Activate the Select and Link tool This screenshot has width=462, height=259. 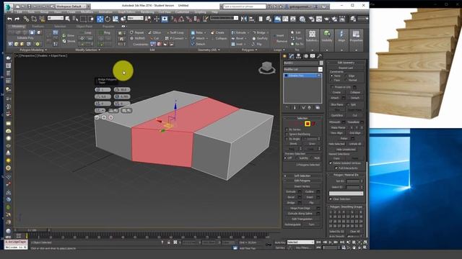click(26, 19)
